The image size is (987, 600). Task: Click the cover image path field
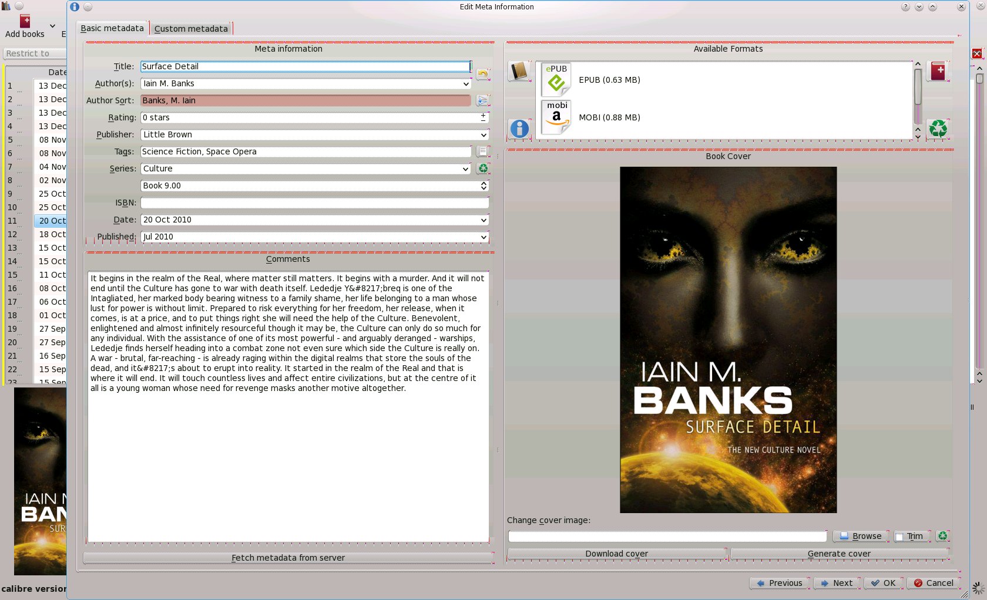click(667, 536)
